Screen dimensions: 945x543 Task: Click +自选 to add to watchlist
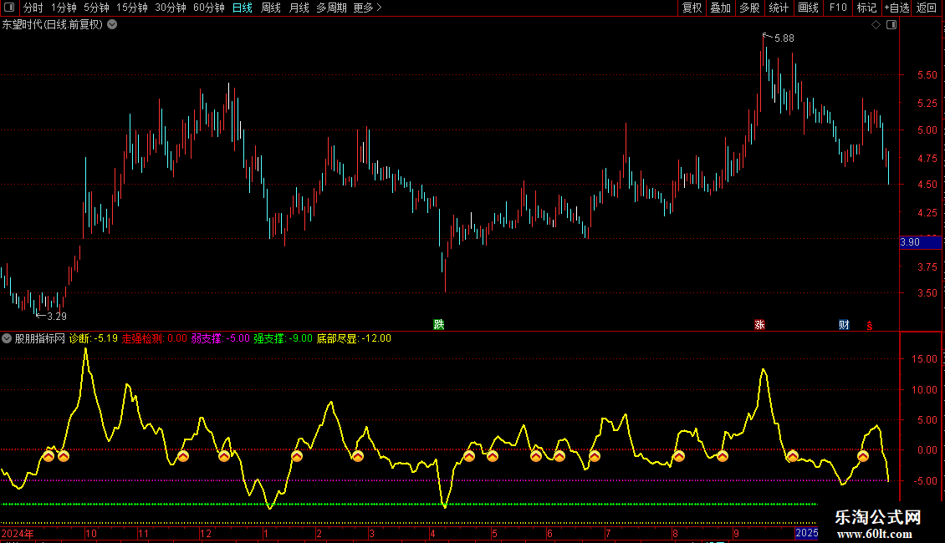[896, 8]
